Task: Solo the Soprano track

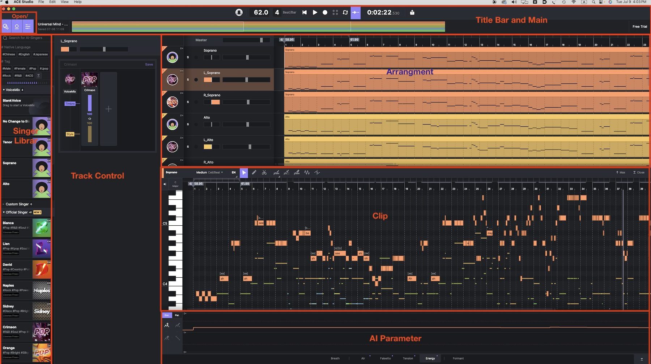Action: 188,57
